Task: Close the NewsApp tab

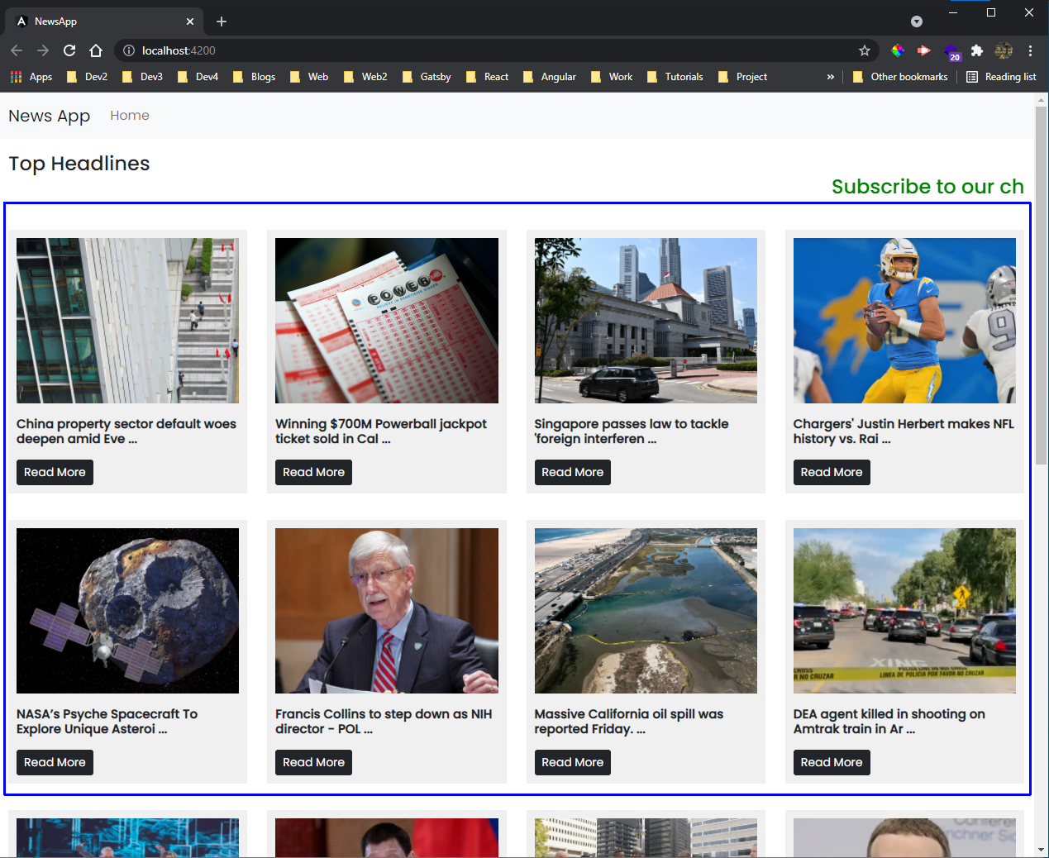Action: coord(190,21)
